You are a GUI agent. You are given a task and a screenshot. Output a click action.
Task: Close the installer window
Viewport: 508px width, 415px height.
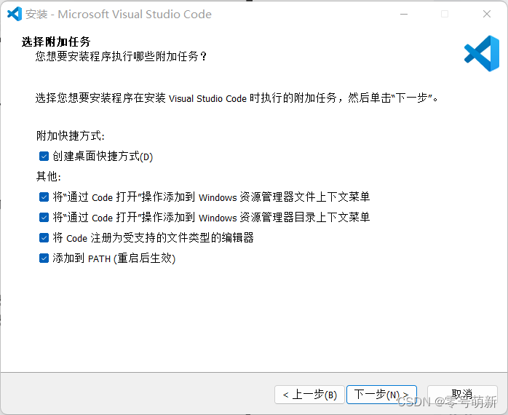(x=487, y=14)
